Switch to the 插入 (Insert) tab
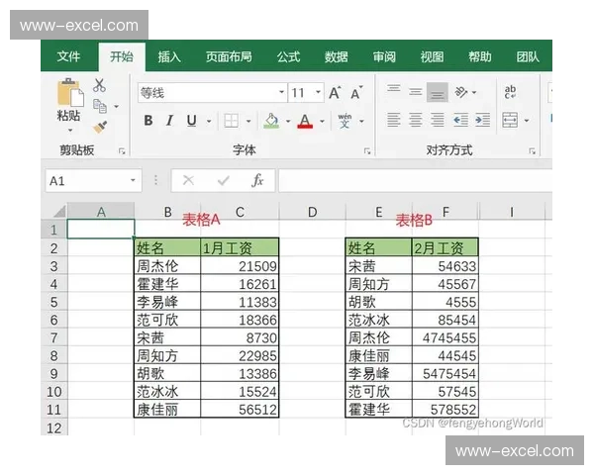This screenshot has width=594, height=475. pyautogui.click(x=169, y=56)
